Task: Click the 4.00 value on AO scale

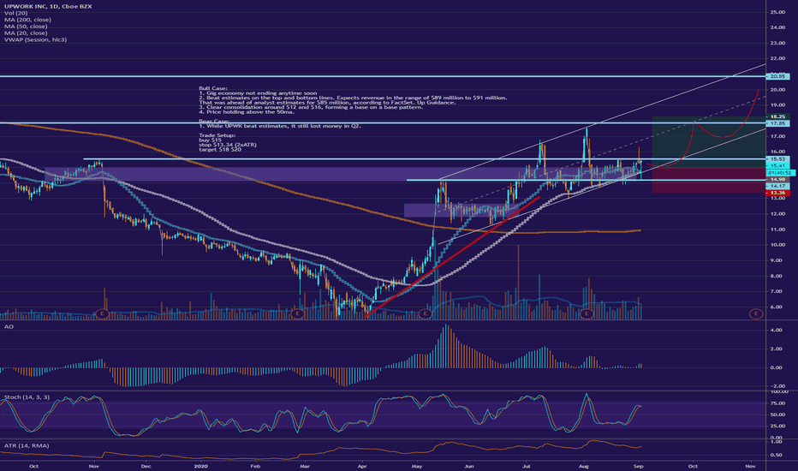Action: 777,330
